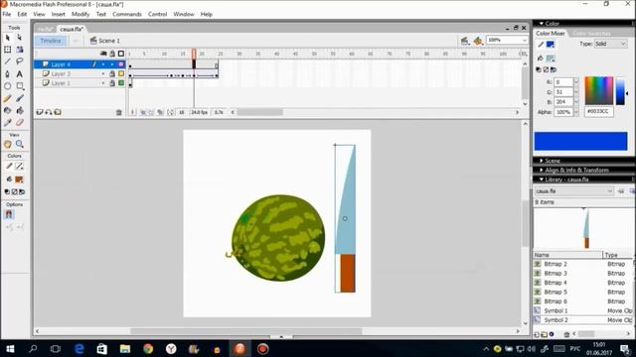
Task: Toggle show all layers as outlines
Action: click(121, 54)
